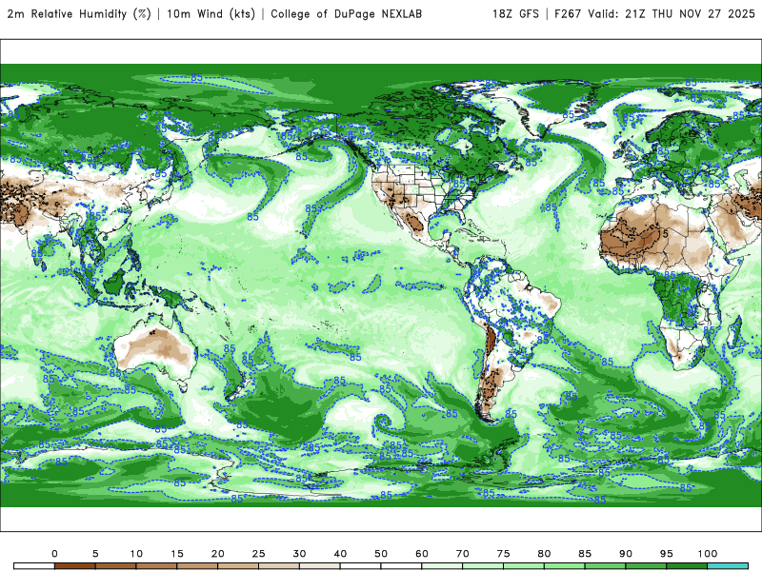Click the colorbar label "75"
Screen dimensions: 762x571
(x=504, y=554)
